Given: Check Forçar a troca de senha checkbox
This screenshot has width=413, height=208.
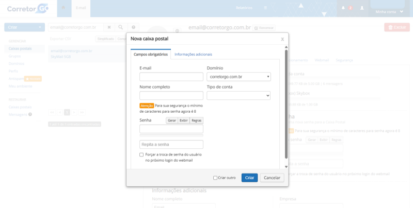Looking at the screenshot, I should (141, 154).
